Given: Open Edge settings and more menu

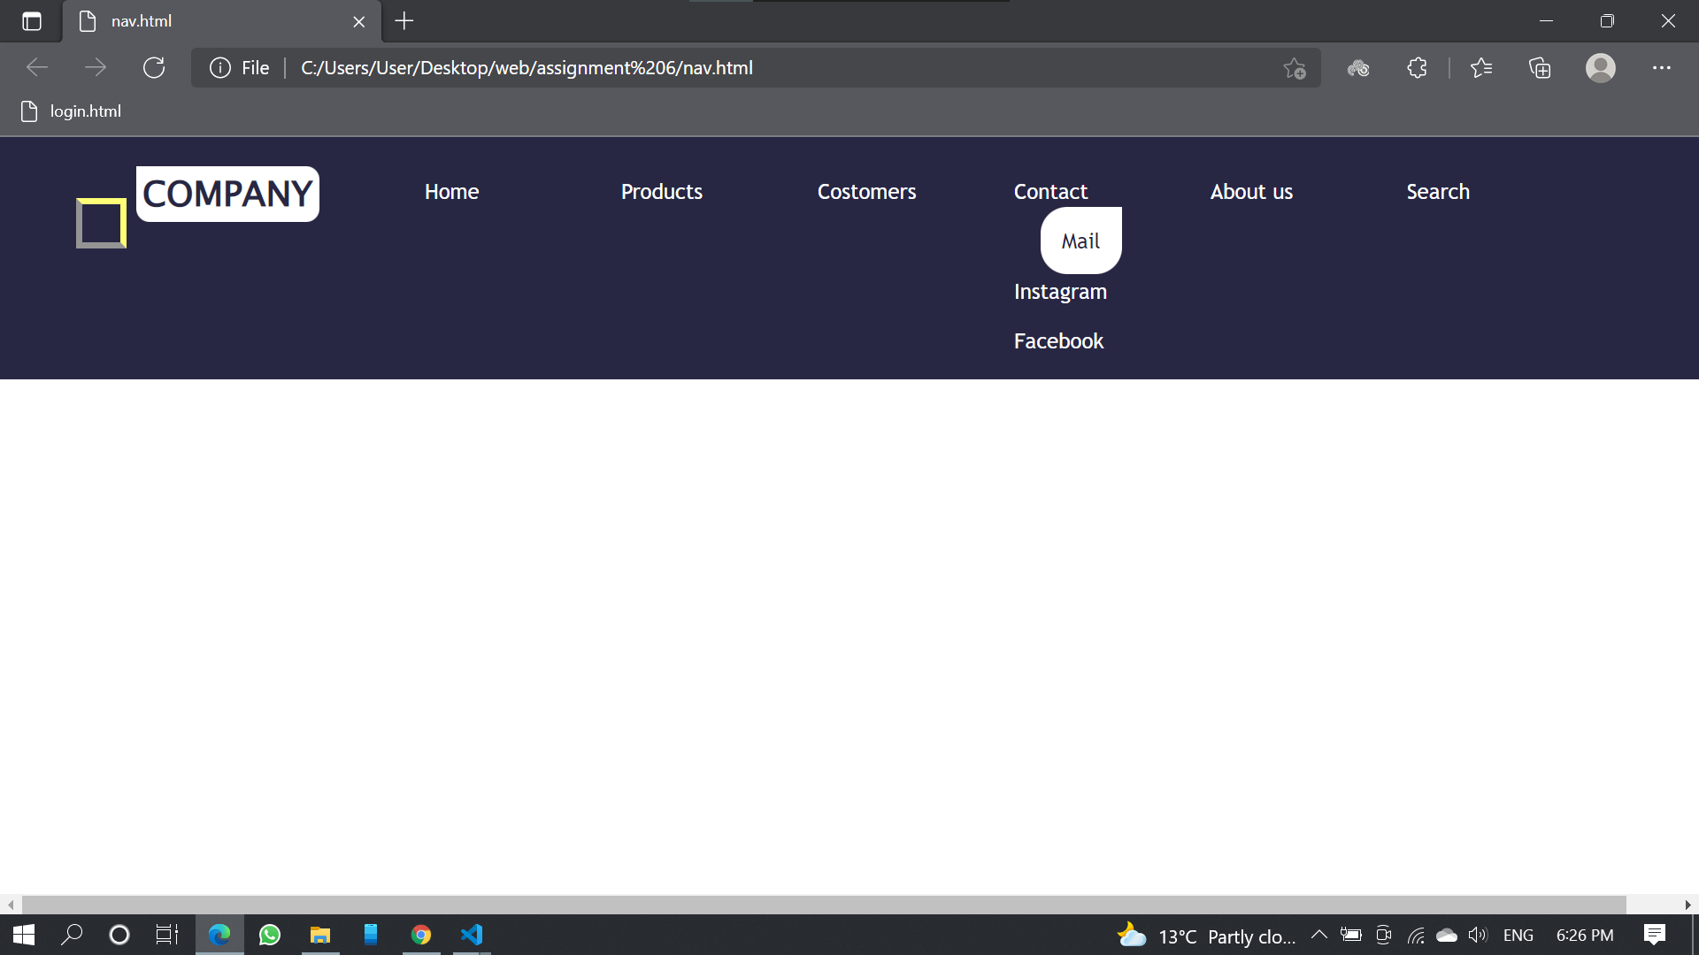Looking at the screenshot, I should point(1662,67).
